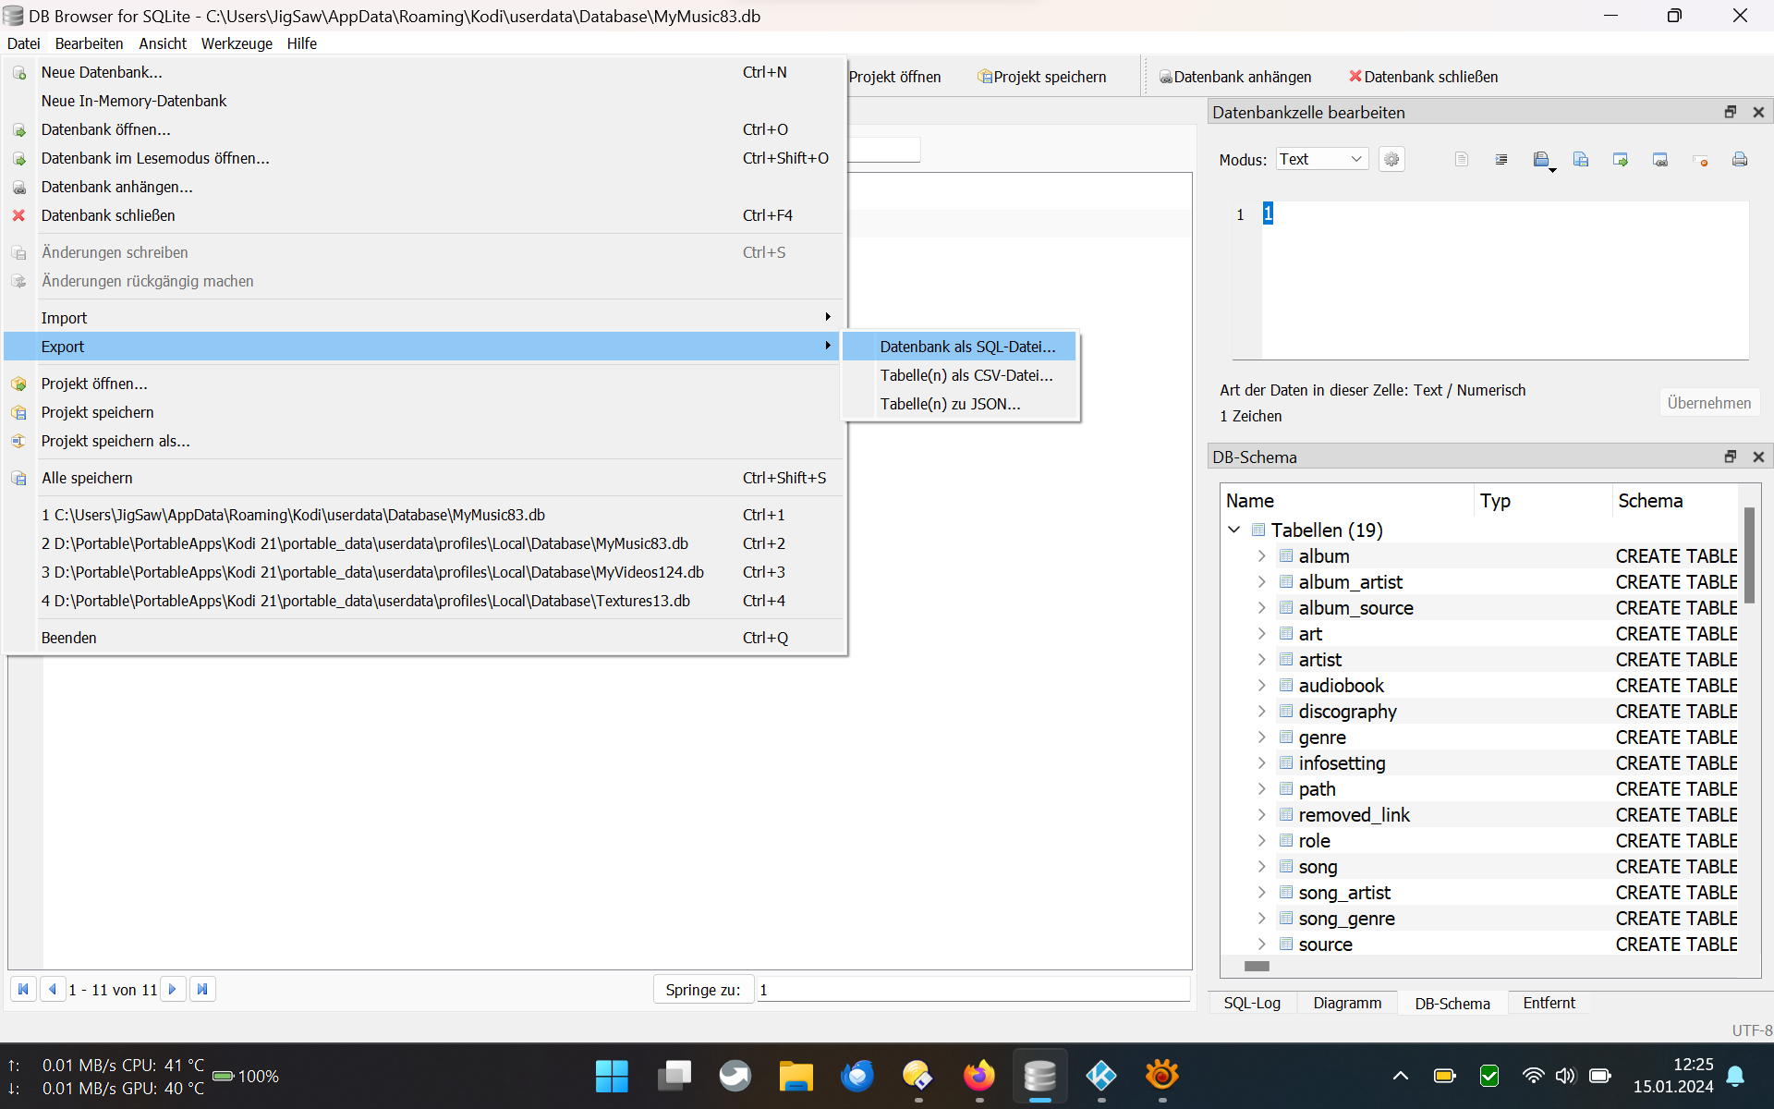The width and height of the screenshot is (1774, 1109).
Task: Open File Explorer from the taskbar
Action: point(796,1076)
